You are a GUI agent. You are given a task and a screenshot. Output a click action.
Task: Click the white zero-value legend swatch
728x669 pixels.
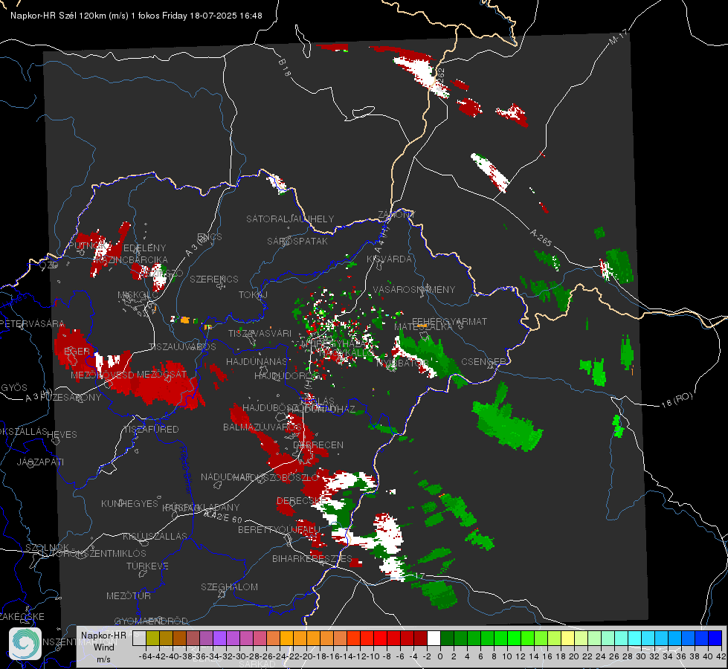434,639
